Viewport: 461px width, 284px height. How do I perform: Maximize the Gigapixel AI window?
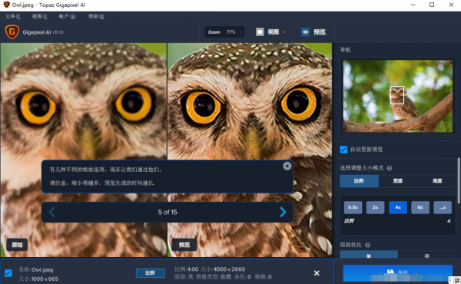pos(432,5)
